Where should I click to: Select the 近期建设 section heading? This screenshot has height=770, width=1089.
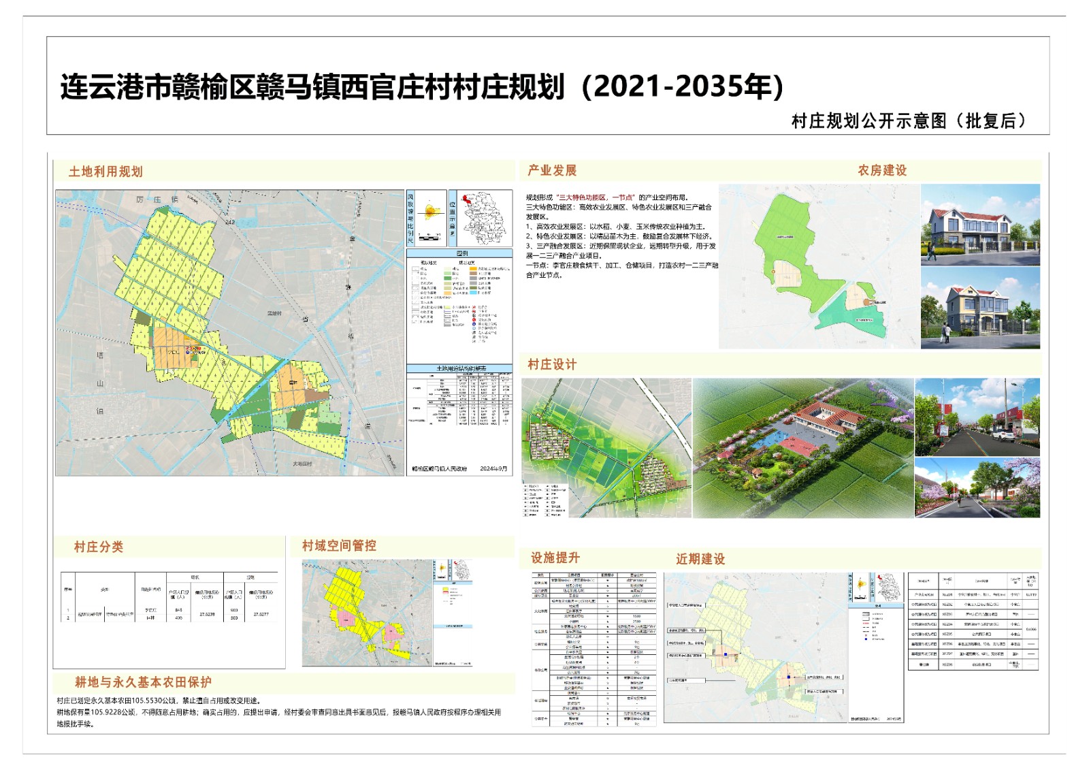(x=700, y=559)
